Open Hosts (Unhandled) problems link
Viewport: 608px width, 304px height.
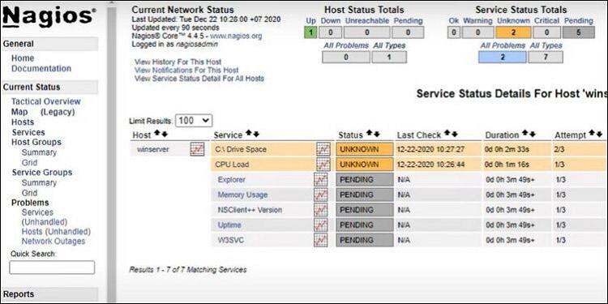pyautogui.click(x=56, y=232)
